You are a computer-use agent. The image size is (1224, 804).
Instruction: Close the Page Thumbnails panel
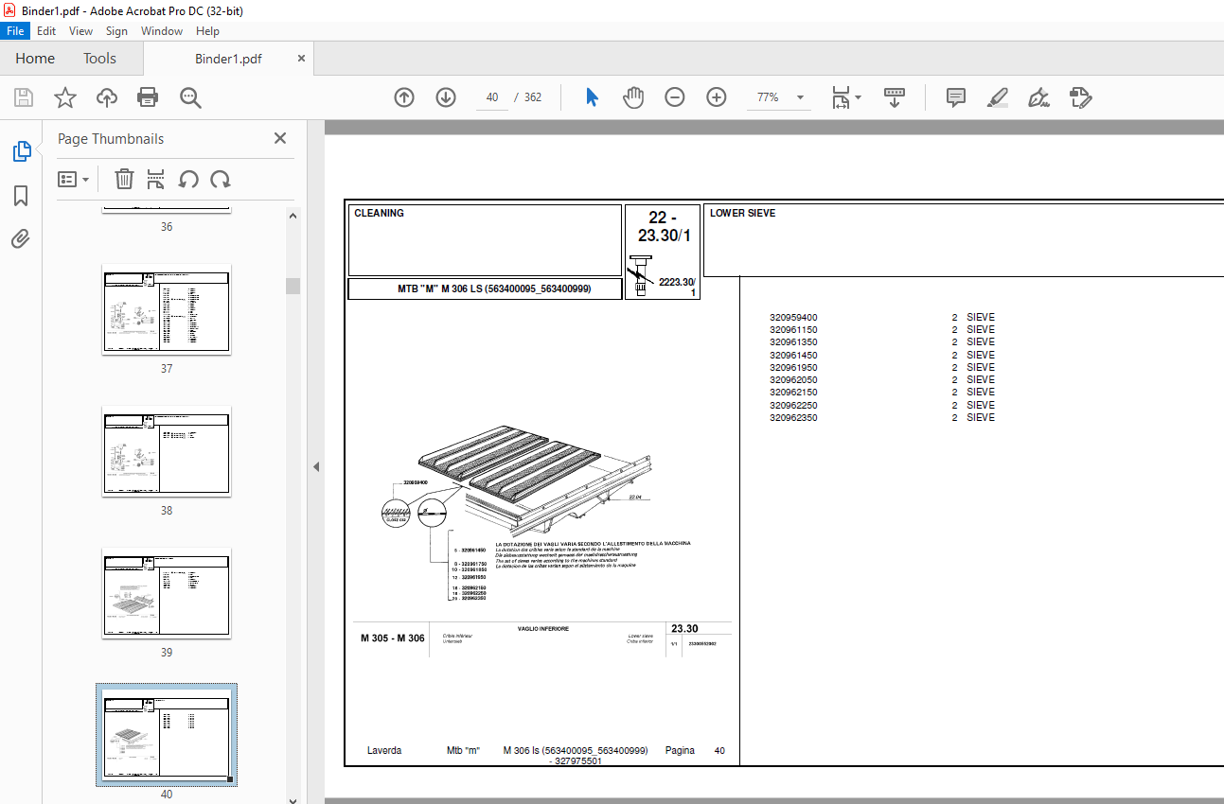pos(280,138)
